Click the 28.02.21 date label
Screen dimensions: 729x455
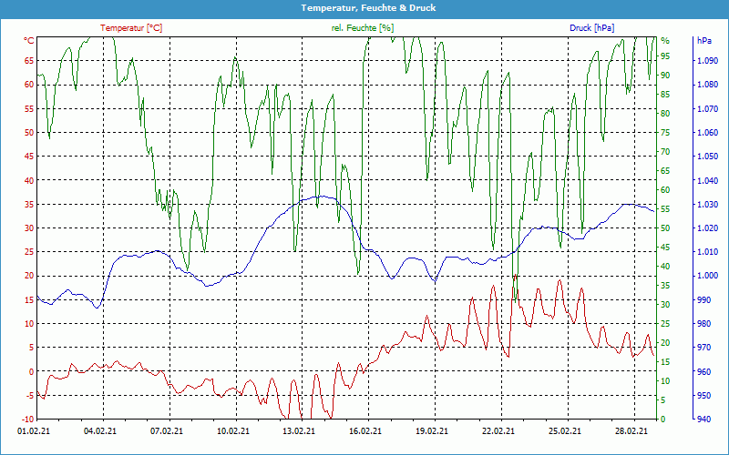631,432
